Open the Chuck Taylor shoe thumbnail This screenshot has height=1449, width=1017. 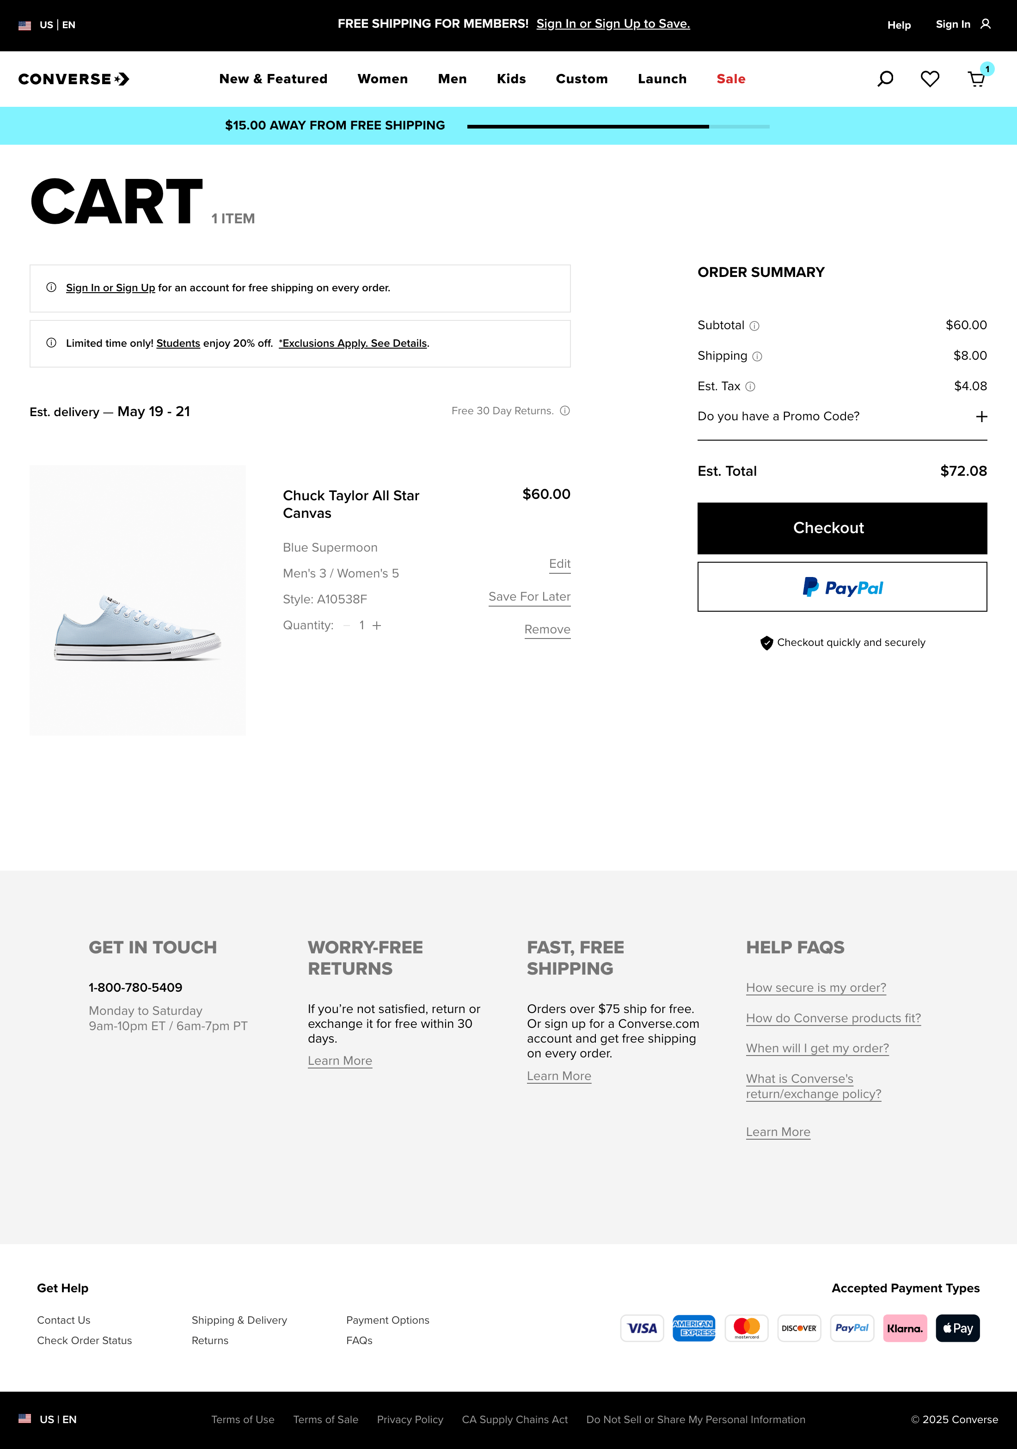pos(138,600)
